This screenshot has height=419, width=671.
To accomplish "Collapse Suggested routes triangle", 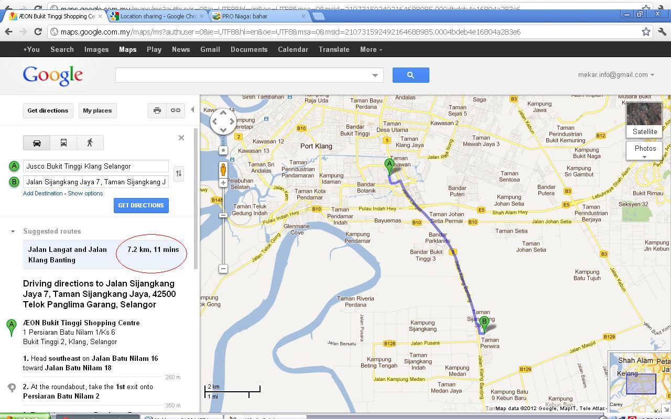I will [x=13, y=231].
